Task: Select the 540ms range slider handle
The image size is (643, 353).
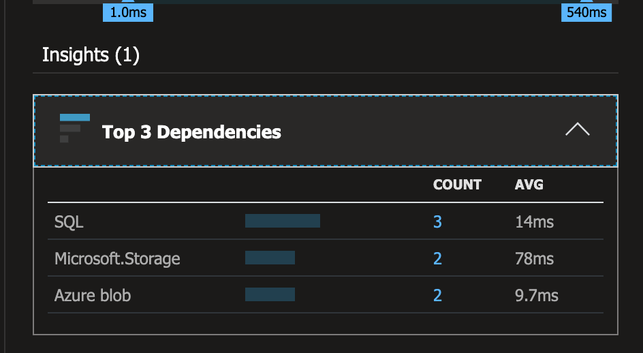Action: pos(586,12)
